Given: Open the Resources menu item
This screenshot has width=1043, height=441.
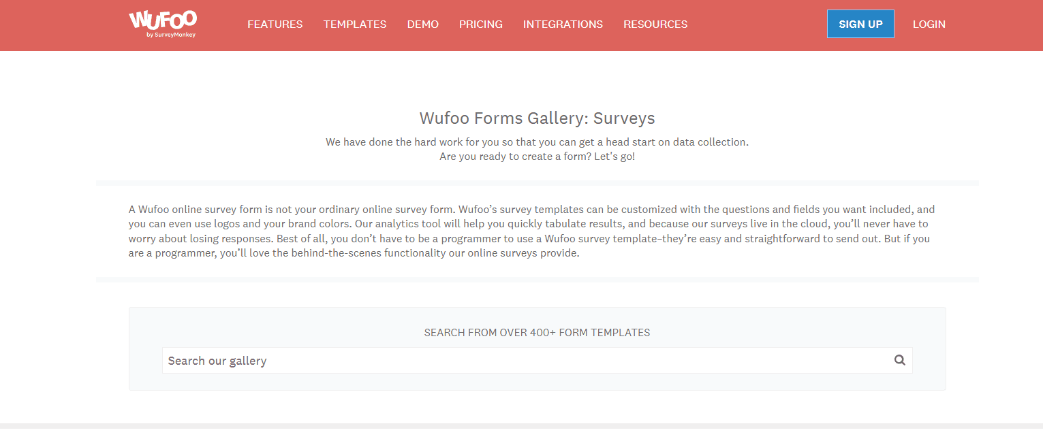Looking at the screenshot, I should tap(655, 24).
